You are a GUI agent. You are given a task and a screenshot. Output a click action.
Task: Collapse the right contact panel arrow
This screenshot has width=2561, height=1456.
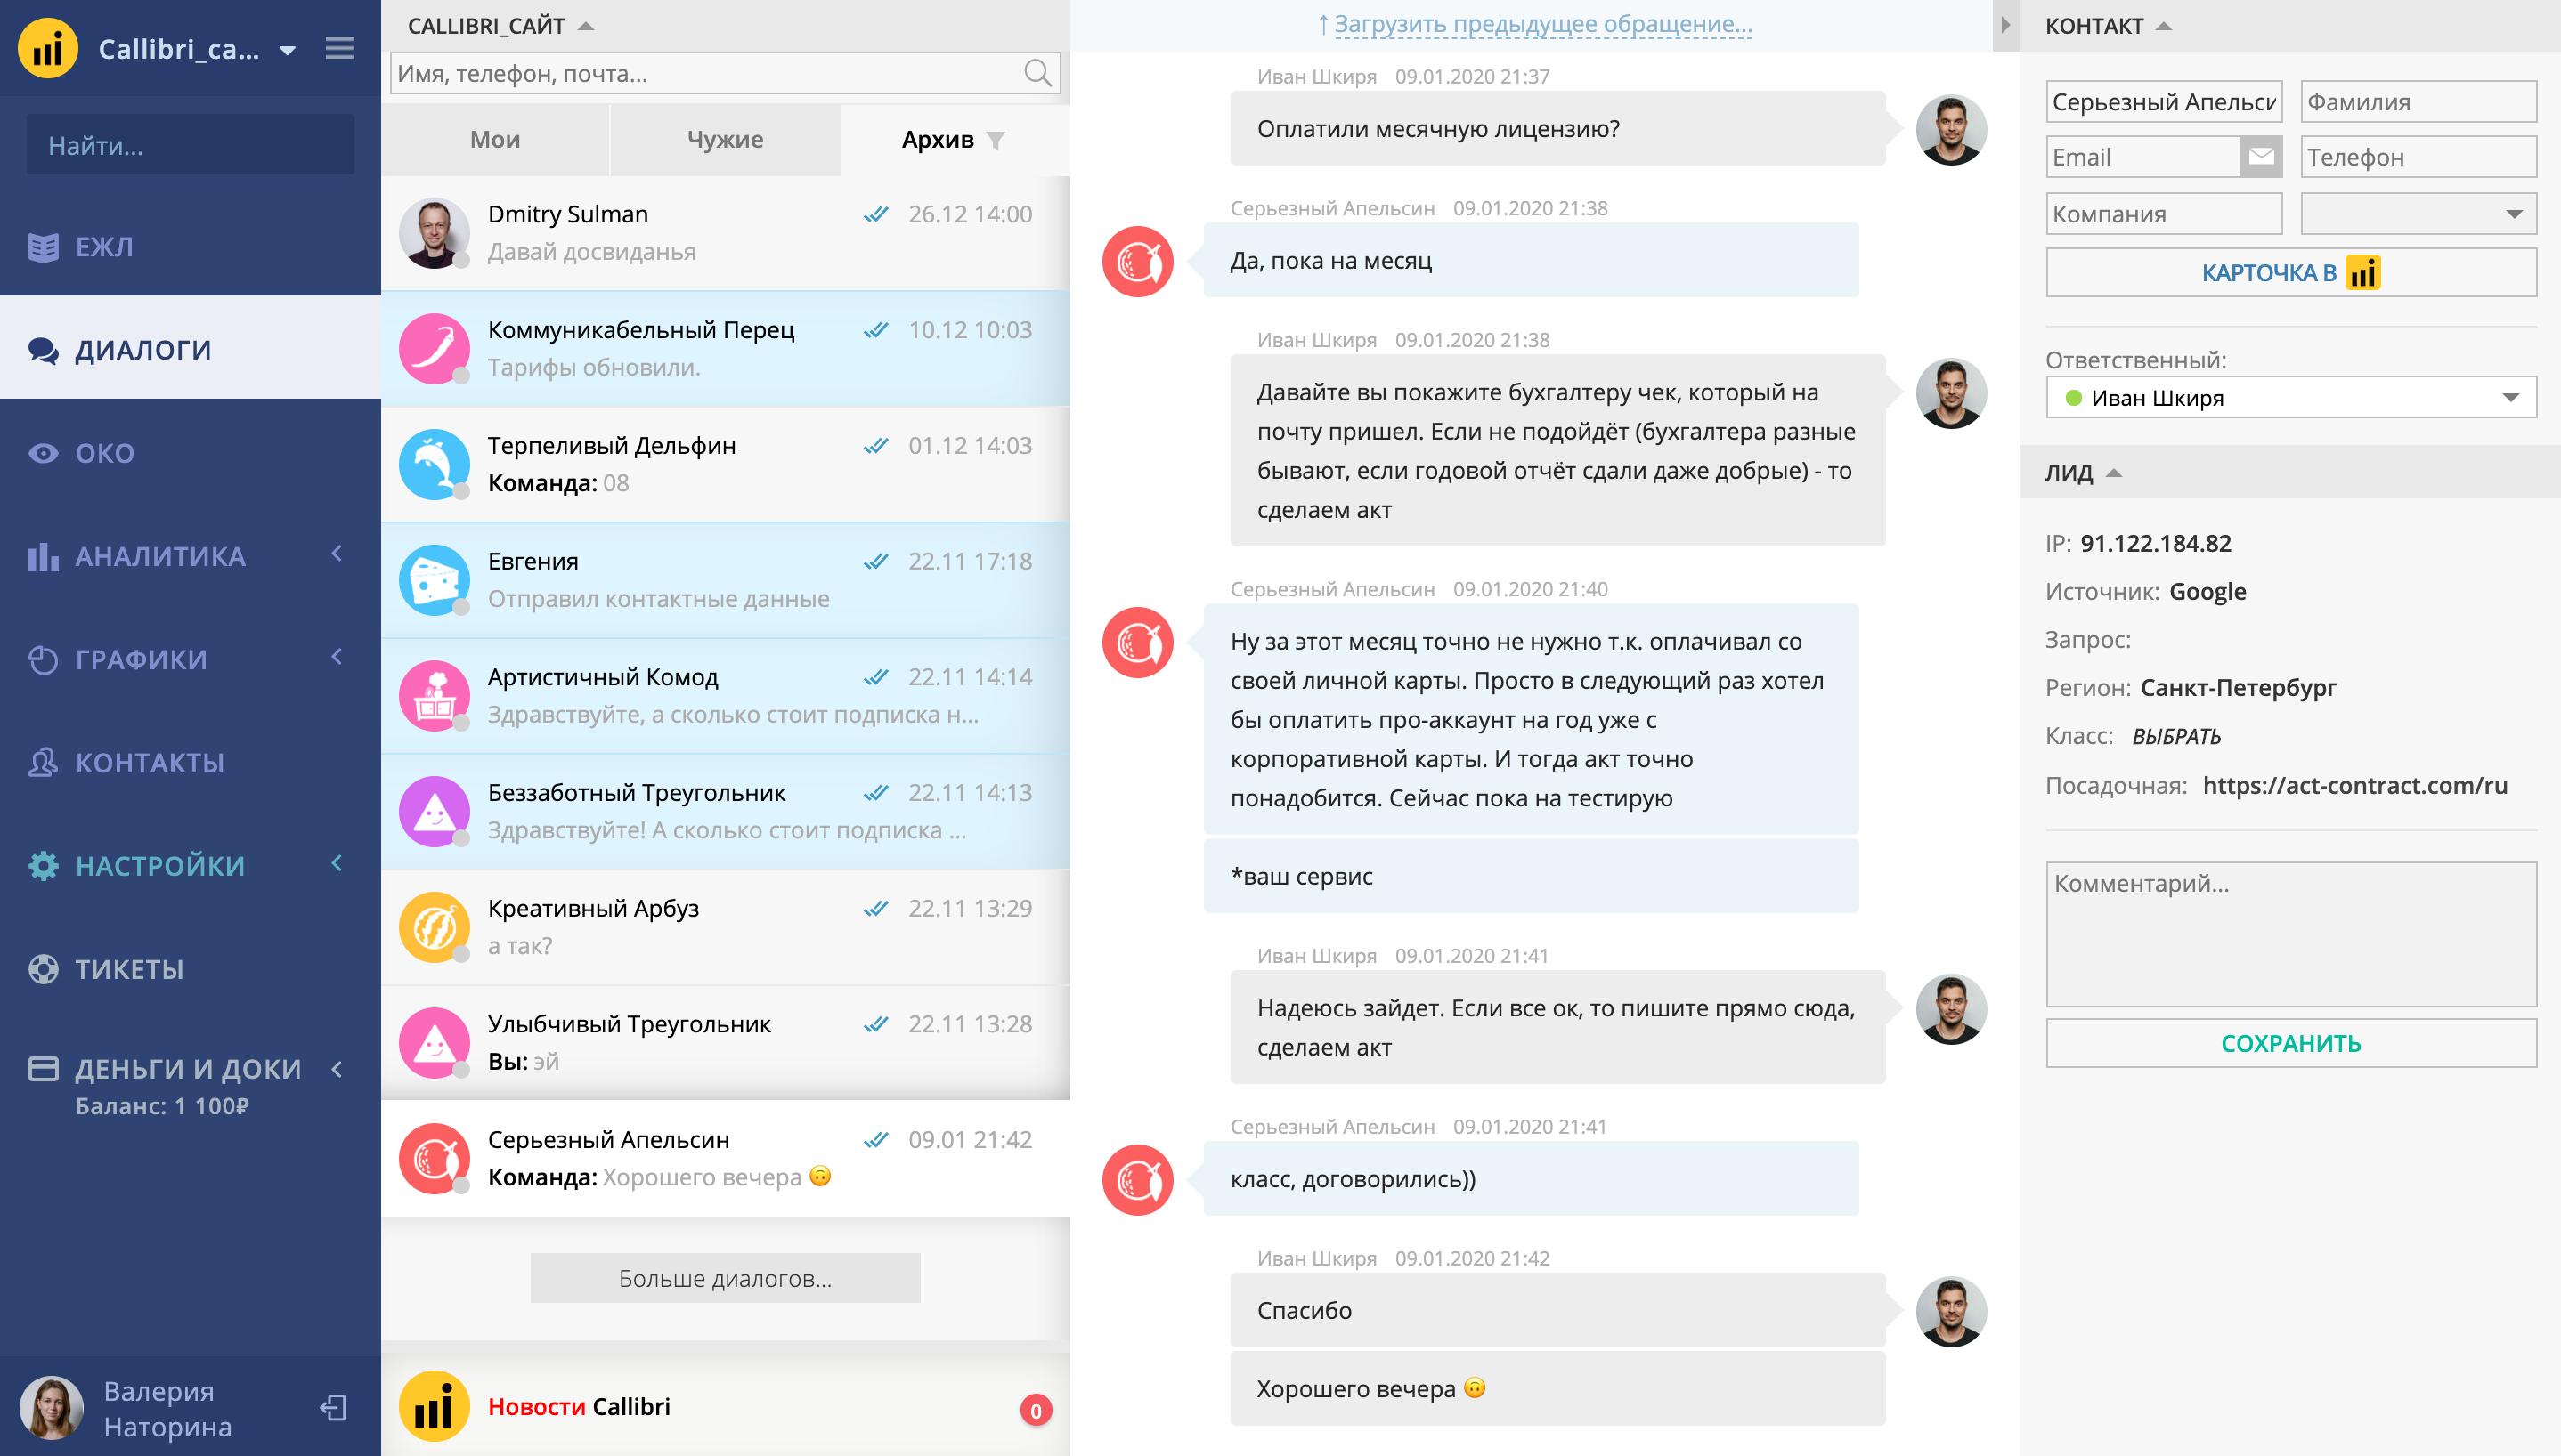pos(2004,25)
